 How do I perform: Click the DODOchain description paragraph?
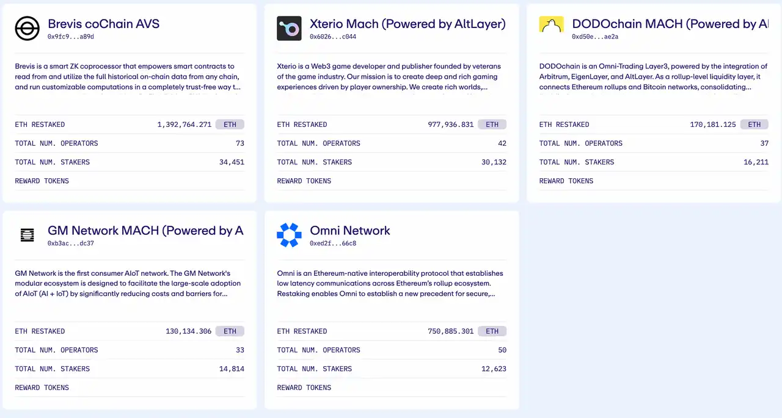pyautogui.click(x=653, y=76)
